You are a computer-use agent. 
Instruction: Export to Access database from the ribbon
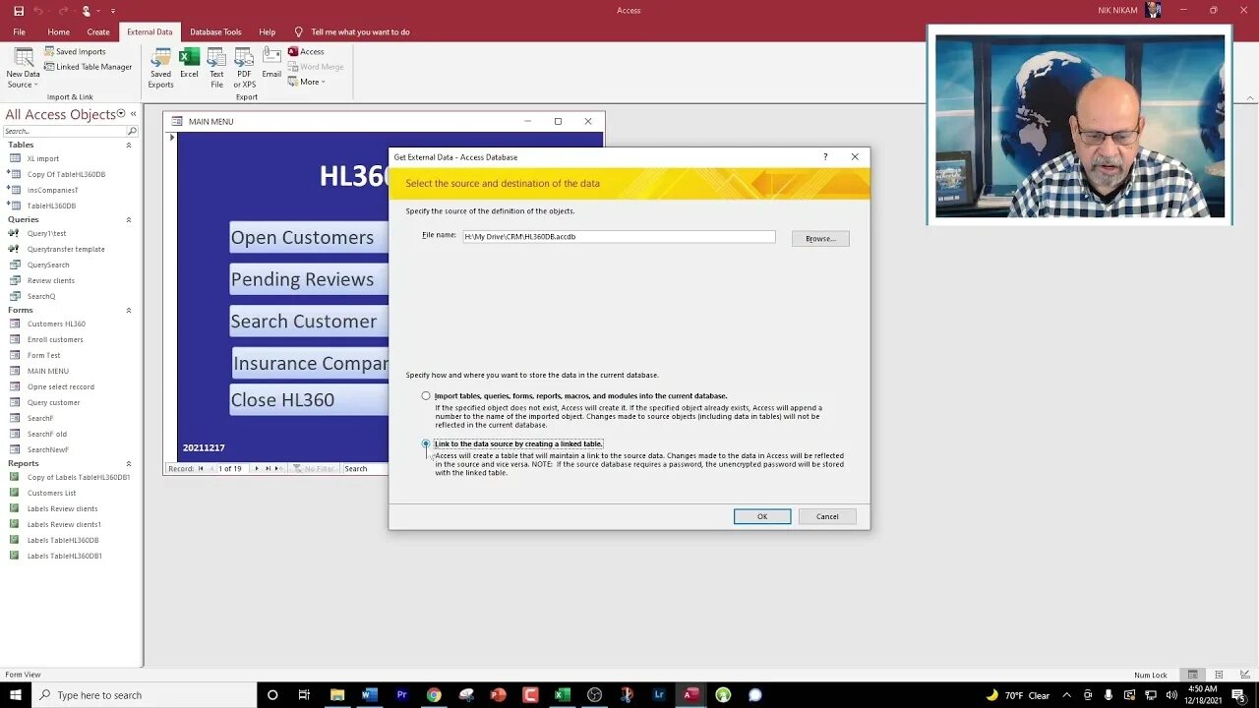(306, 51)
